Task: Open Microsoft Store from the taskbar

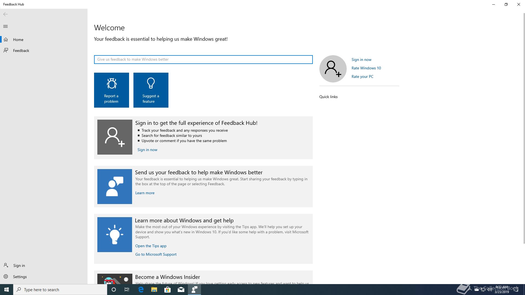Action: point(167,290)
